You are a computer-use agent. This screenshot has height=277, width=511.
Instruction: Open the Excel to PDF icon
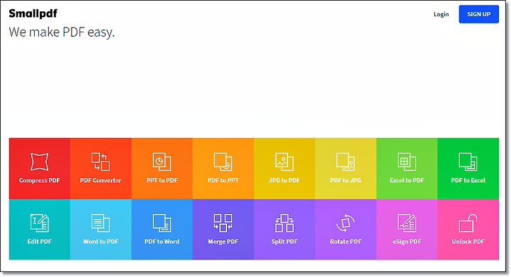407,162
